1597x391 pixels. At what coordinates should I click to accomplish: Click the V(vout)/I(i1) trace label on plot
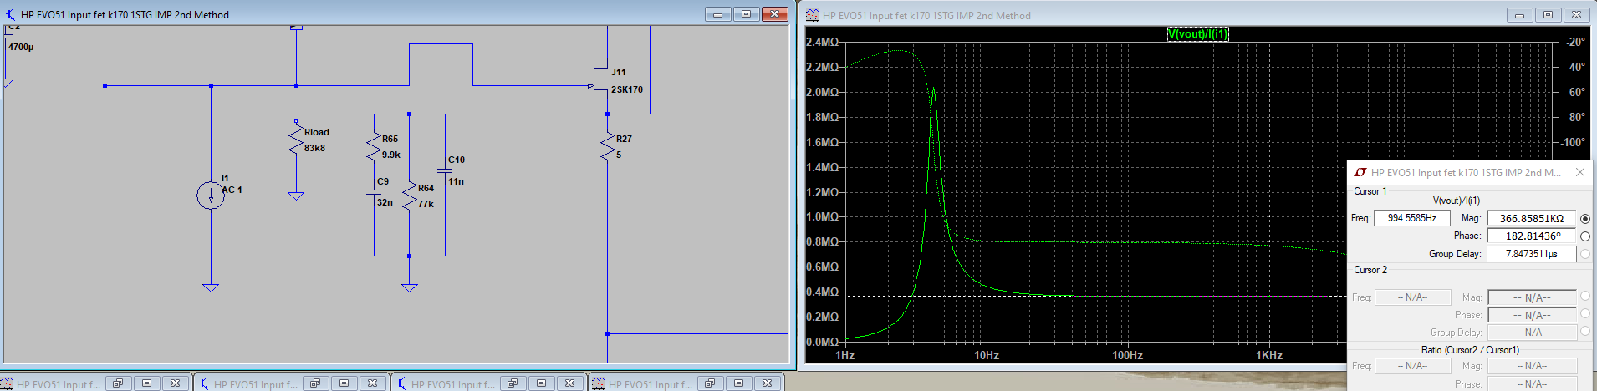1197,34
